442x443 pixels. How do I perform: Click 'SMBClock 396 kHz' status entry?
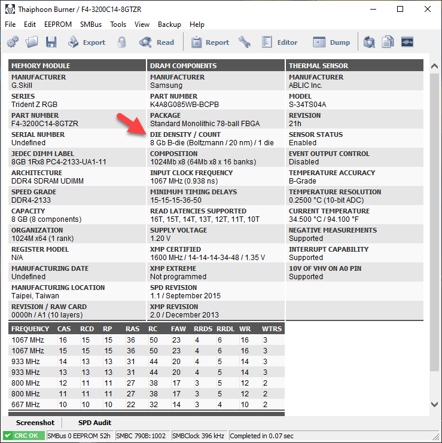pyautogui.click(x=198, y=436)
